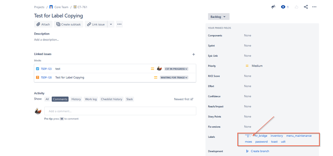The width and height of the screenshot is (333, 156).
Task: Open the Slack activity tab
Action: (x=130, y=99)
